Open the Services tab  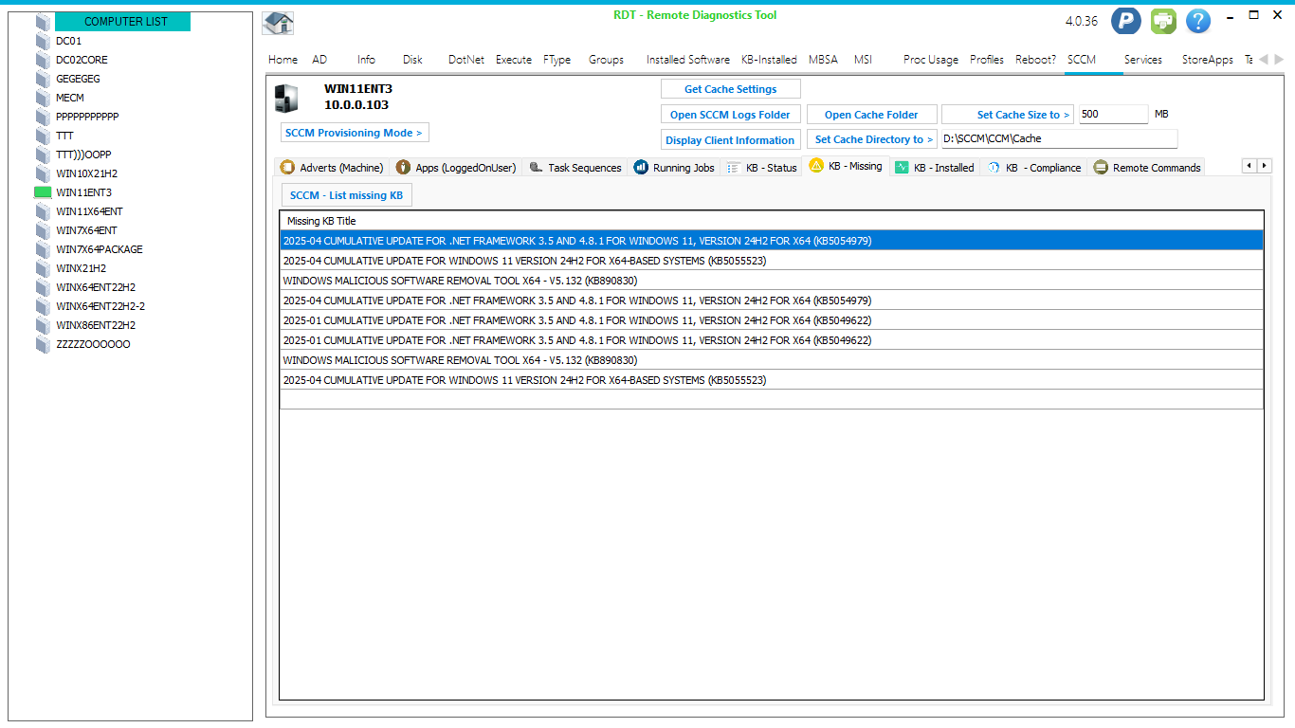1143,59
